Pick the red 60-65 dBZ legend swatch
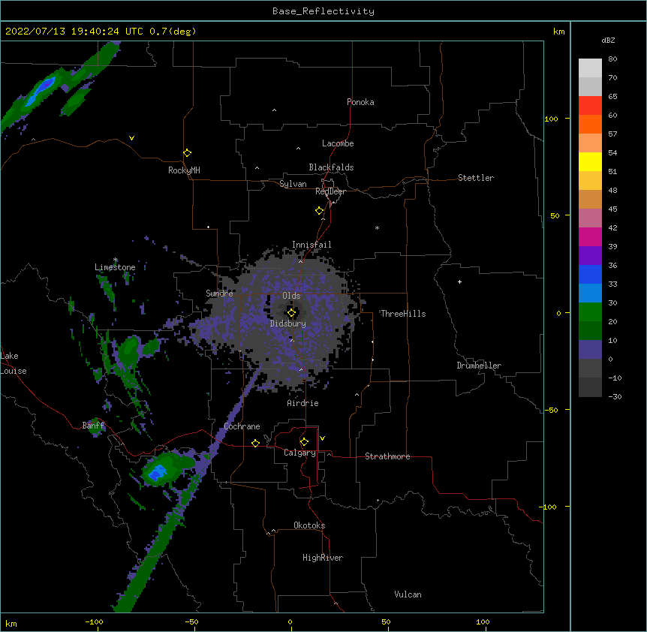Screen dimensions: 647x632 [x=590, y=106]
